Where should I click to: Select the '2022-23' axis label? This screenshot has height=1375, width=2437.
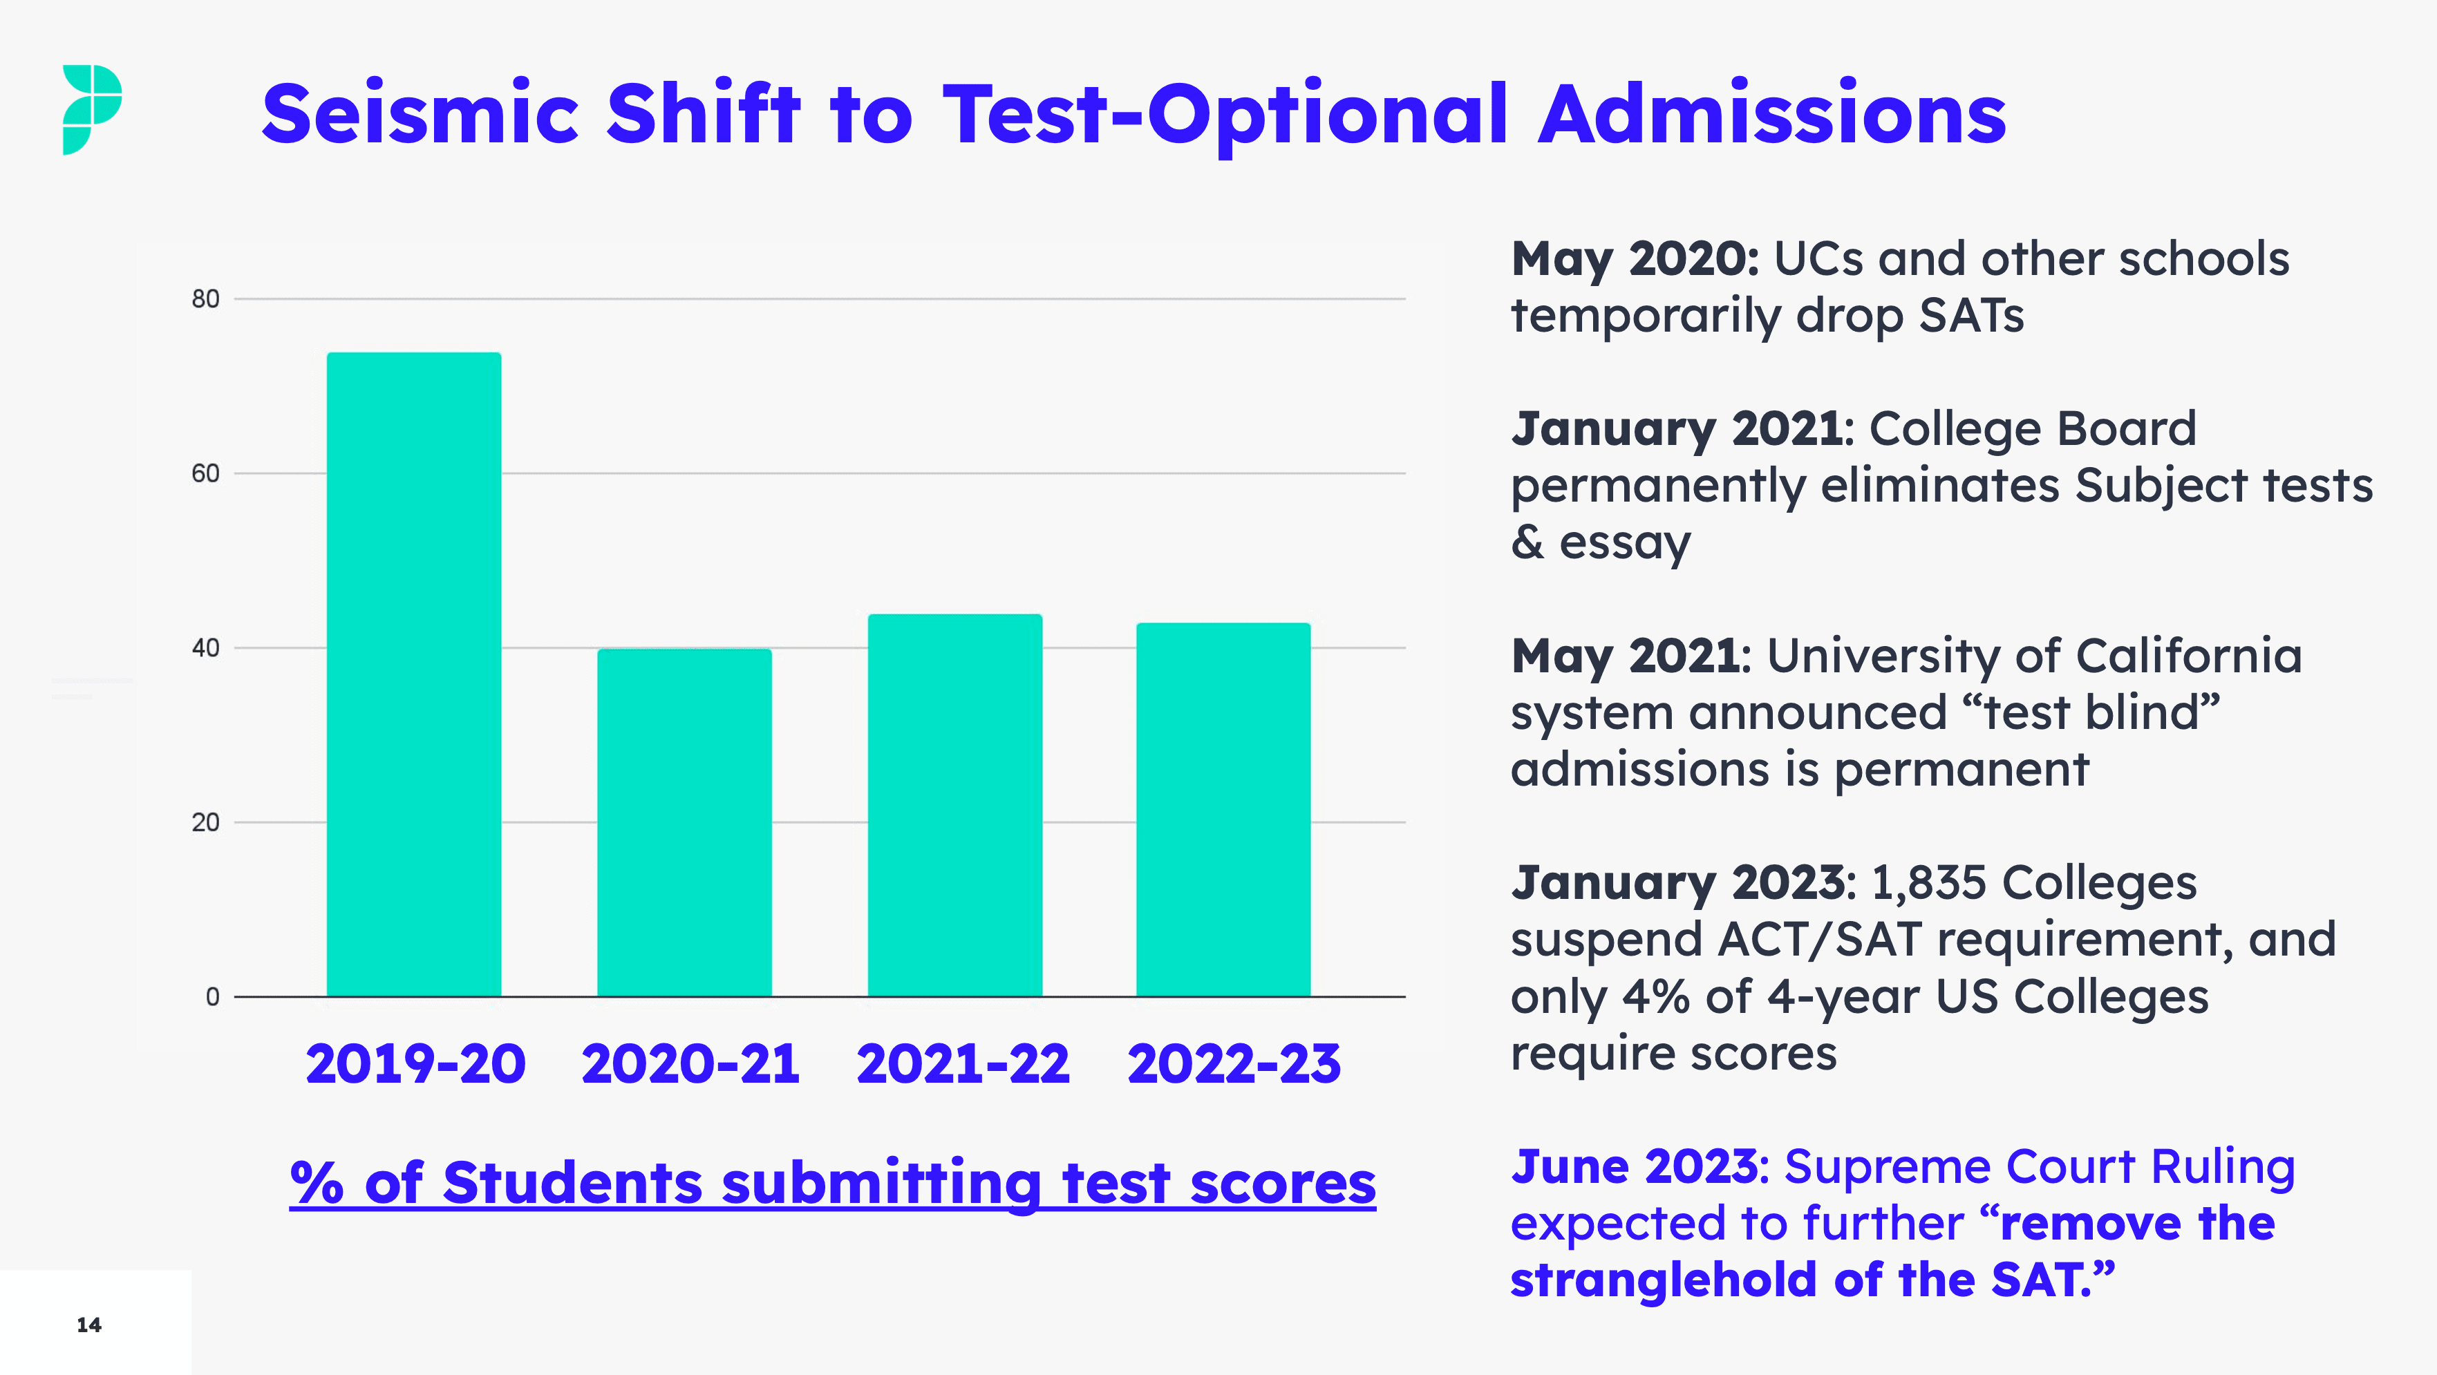click(1234, 1064)
